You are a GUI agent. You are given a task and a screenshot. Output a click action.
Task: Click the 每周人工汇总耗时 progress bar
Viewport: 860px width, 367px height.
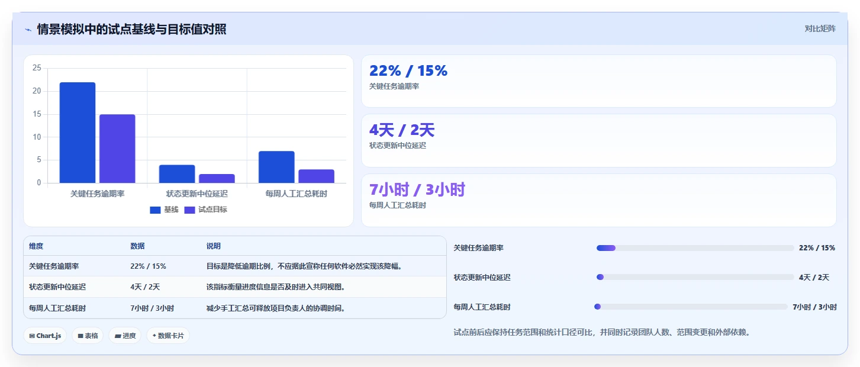(x=691, y=307)
